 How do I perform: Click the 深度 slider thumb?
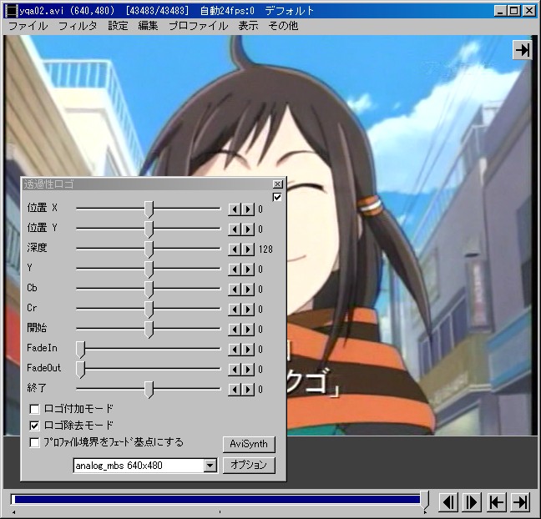click(x=149, y=249)
